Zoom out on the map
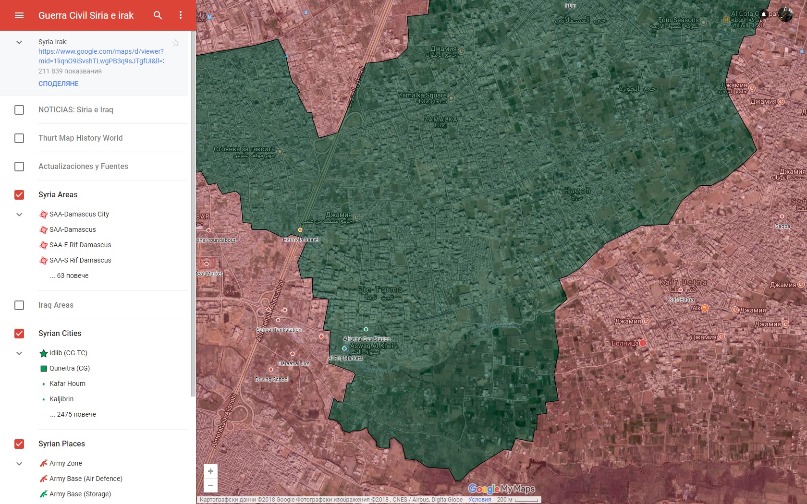807x504 pixels. (x=210, y=485)
